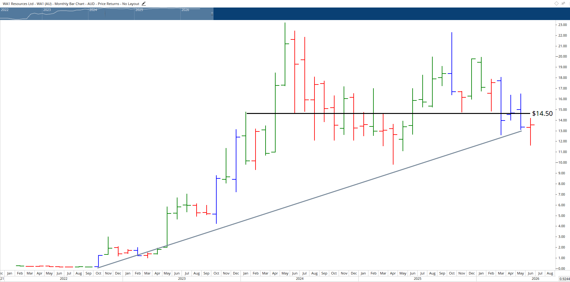Click 2022 in the overview navigator strip

5,10
